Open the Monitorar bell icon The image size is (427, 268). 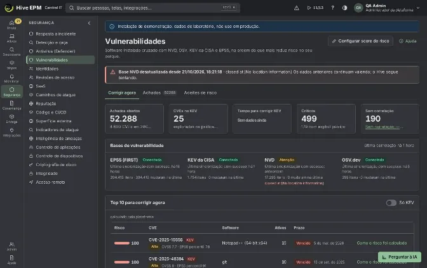[x=11, y=78]
